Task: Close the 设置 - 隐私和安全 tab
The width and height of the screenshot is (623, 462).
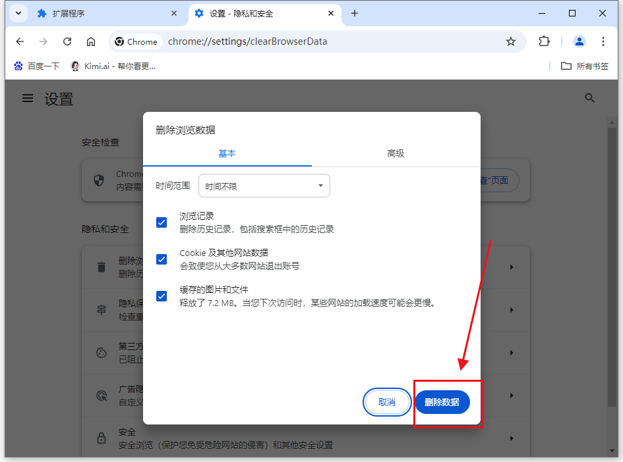Action: tap(330, 13)
